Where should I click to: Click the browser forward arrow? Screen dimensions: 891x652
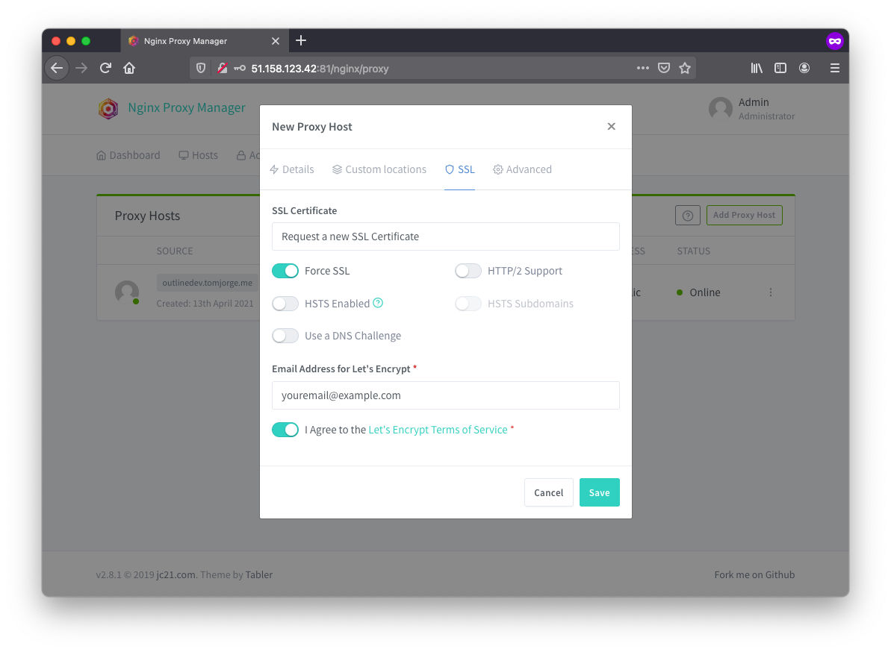click(81, 69)
